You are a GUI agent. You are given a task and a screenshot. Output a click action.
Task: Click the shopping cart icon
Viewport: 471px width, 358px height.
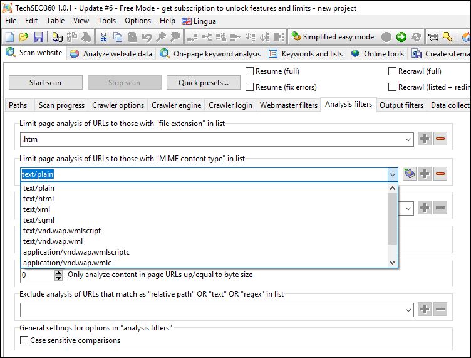pyautogui.click(x=433, y=37)
